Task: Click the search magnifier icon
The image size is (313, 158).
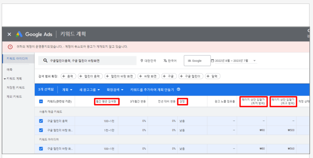Action: (45, 61)
